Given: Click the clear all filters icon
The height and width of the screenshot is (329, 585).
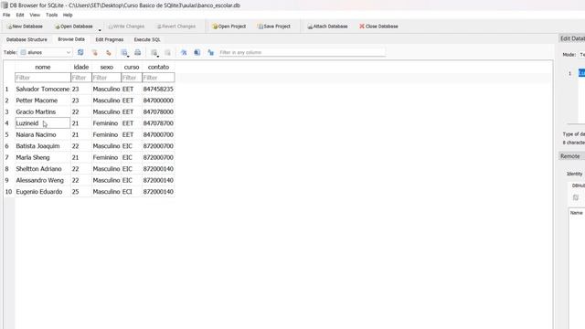Looking at the screenshot, I should coord(94,53).
